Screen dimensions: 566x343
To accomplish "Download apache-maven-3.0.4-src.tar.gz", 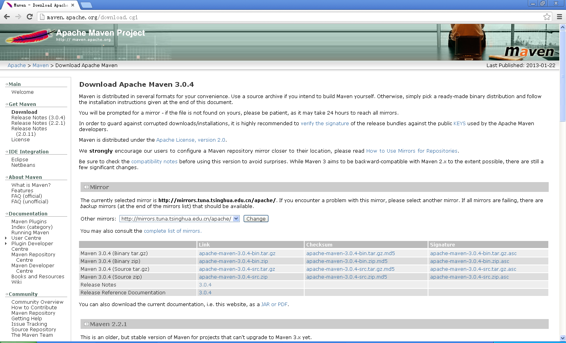I will [x=237, y=269].
